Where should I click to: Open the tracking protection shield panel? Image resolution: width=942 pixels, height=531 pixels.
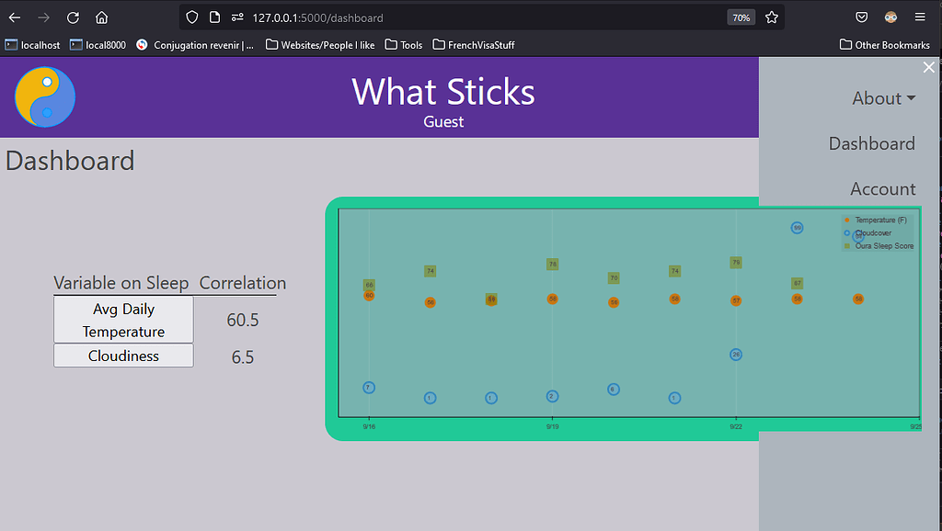[x=191, y=17]
